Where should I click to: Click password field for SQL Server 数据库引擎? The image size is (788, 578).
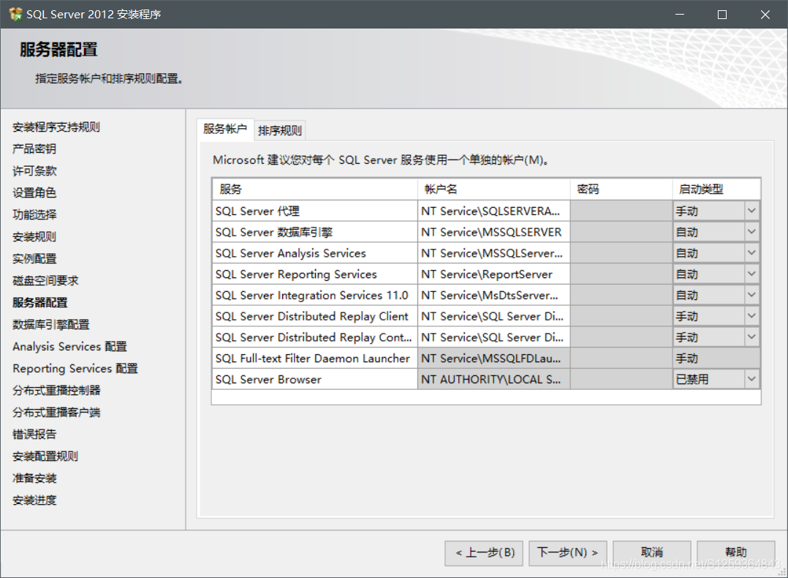click(x=621, y=232)
